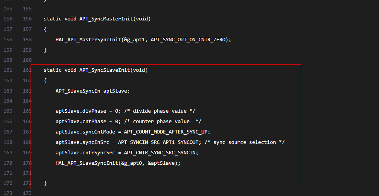Image resolution: width=379 pixels, height=196 pixels.
Task: Click the APT_SlaveSyncIn type declaration
Action: pos(78,91)
